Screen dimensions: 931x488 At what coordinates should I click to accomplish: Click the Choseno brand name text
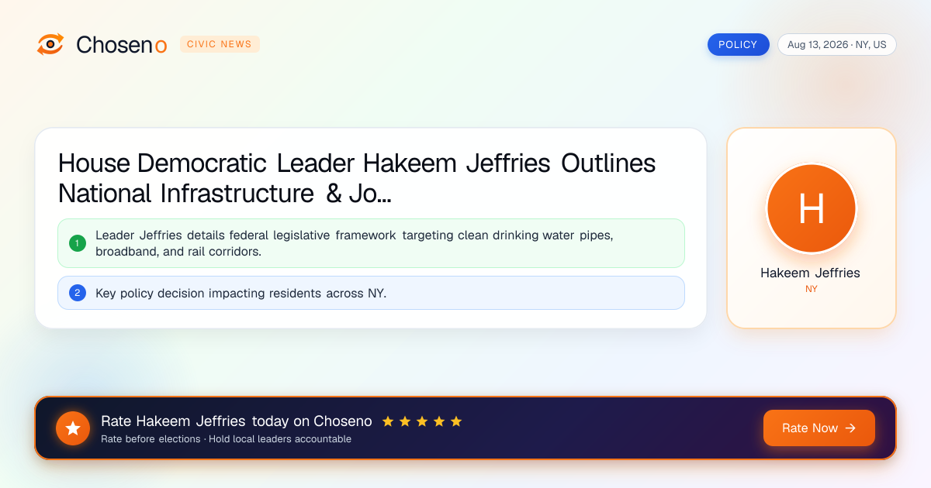[122, 45]
